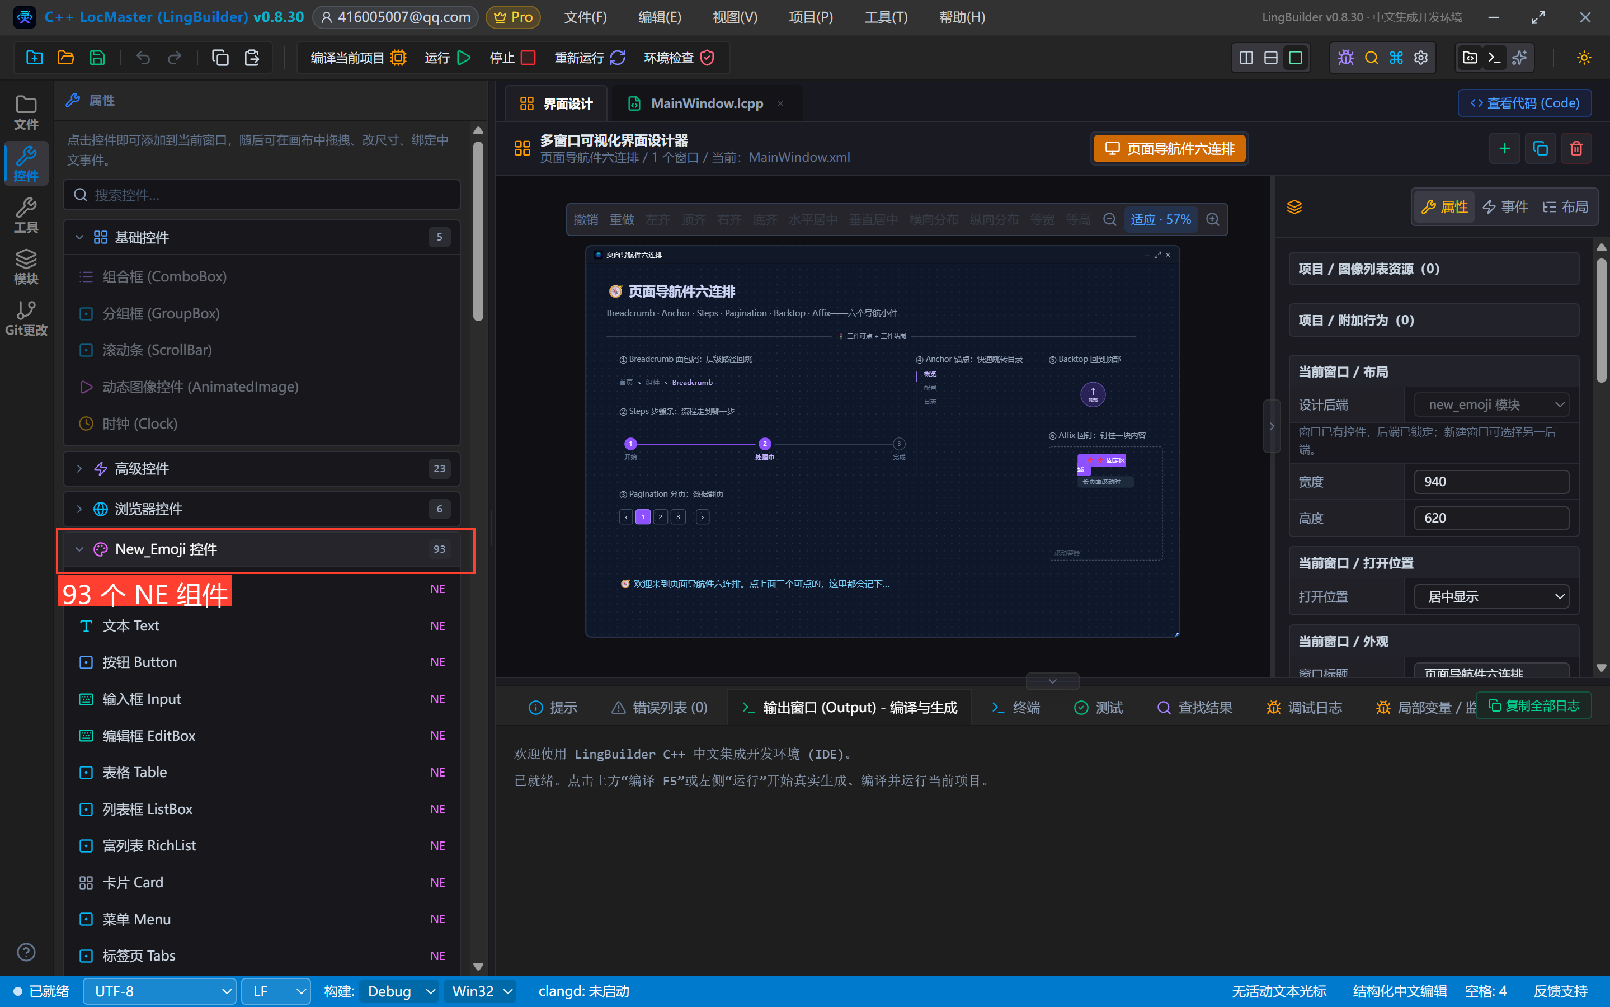Open the terminal prompt toolbar icon
1610x1007 pixels.
click(1494, 57)
